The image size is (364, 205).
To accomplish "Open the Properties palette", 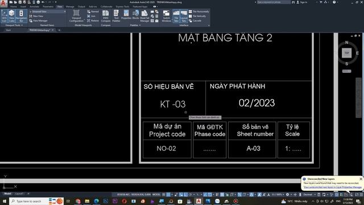I will [x=126, y=15].
